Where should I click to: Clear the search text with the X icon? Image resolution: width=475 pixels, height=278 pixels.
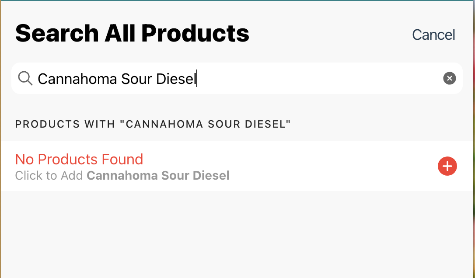coord(449,78)
